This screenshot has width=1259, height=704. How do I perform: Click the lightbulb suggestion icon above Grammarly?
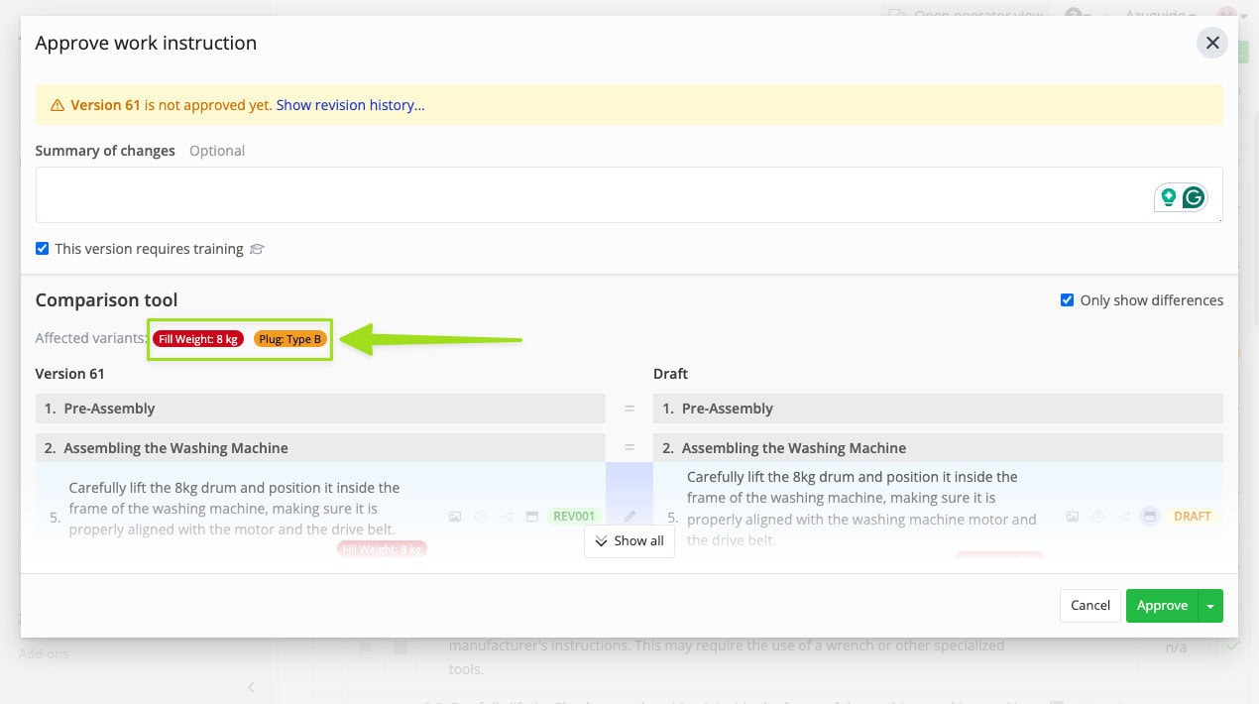1168,196
